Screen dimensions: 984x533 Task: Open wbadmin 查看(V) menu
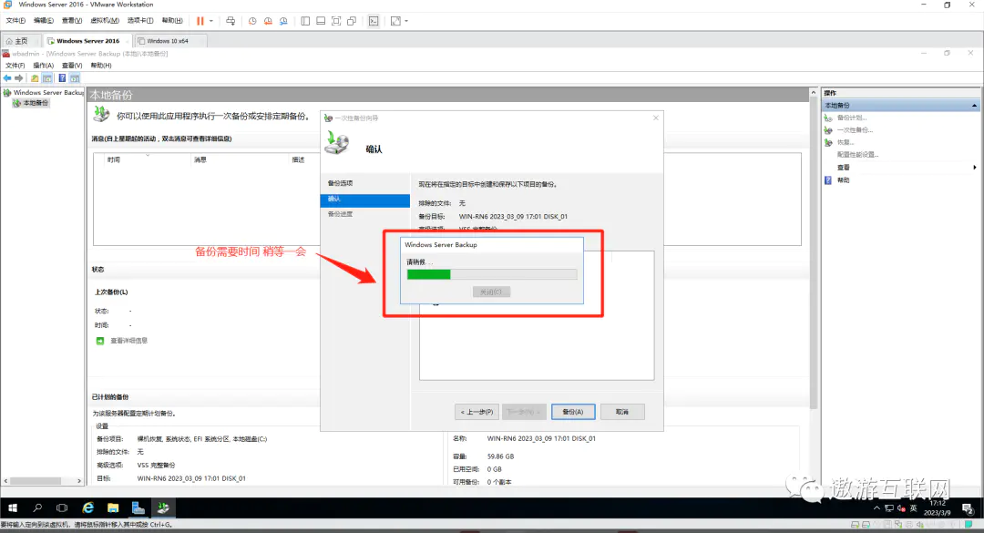click(72, 66)
